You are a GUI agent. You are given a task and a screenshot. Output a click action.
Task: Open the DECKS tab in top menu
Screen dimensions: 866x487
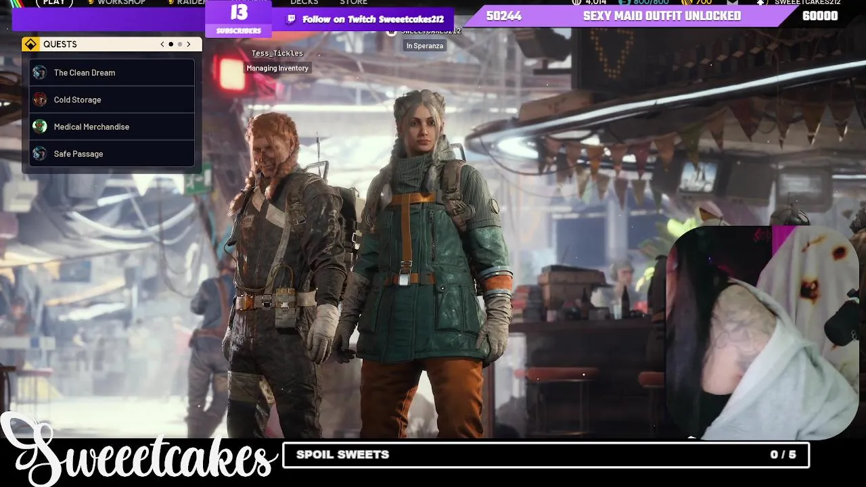pyautogui.click(x=304, y=3)
